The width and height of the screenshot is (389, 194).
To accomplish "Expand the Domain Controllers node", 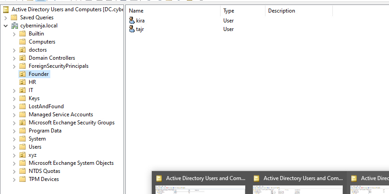I will click(14, 58).
